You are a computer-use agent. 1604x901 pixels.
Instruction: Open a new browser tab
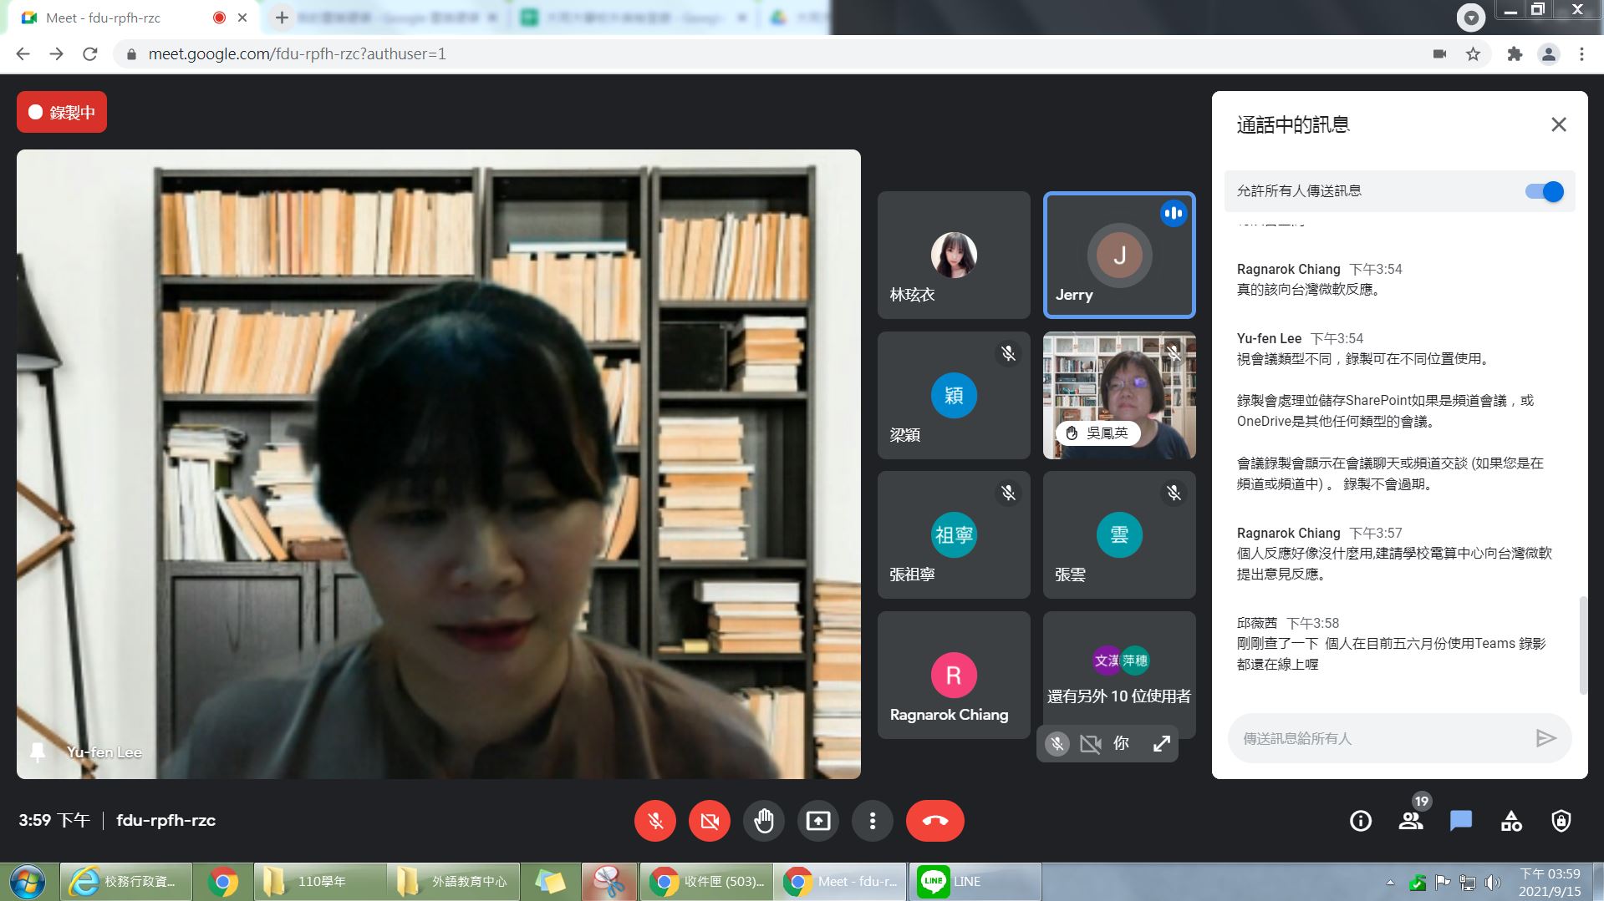[282, 18]
